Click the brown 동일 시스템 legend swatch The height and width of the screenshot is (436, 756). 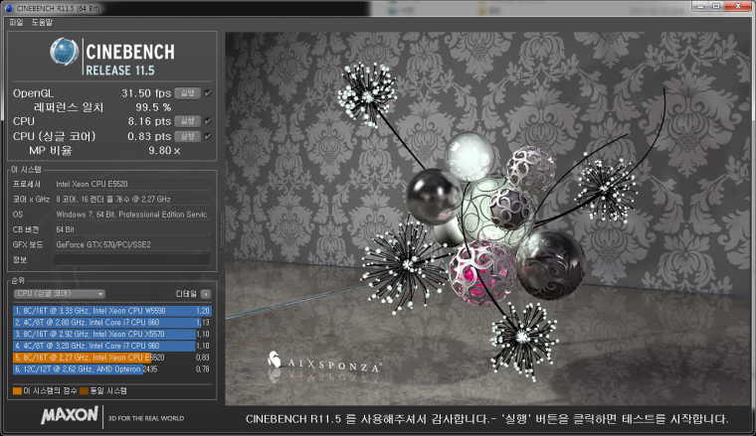(84, 390)
